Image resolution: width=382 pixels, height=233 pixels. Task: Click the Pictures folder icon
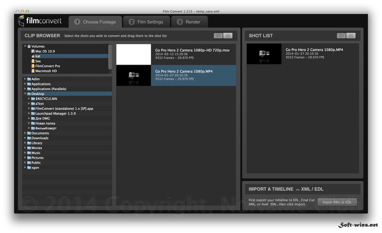29,158
